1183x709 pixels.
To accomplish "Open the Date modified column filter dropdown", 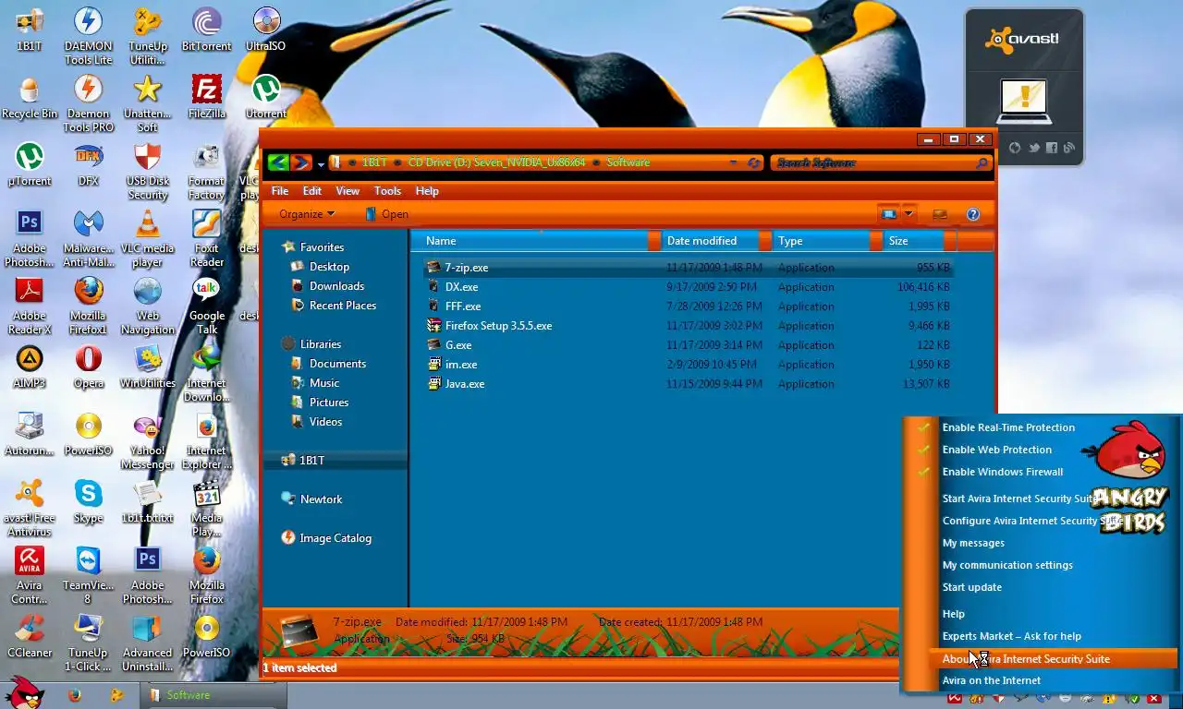I will tap(765, 241).
